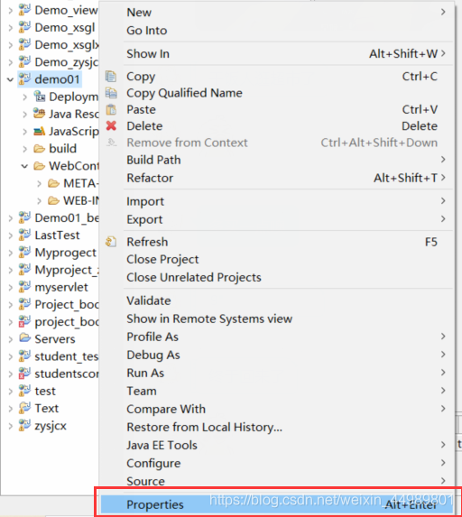
Task: Open the Export submenu
Action: [277, 219]
